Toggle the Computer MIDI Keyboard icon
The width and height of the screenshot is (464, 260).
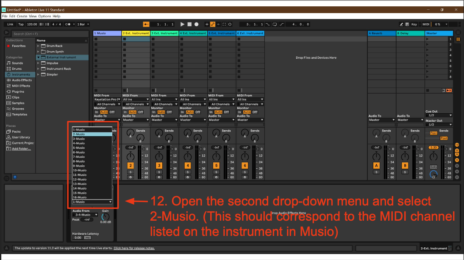tap(407, 24)
